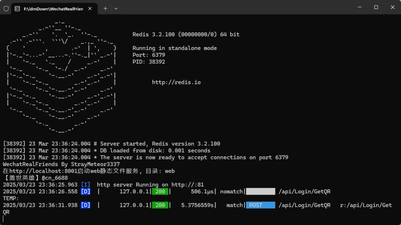Screen dimensions: 401x225
Task: Close the WechatRealFrien terminal tab
Action: point(90,9)
